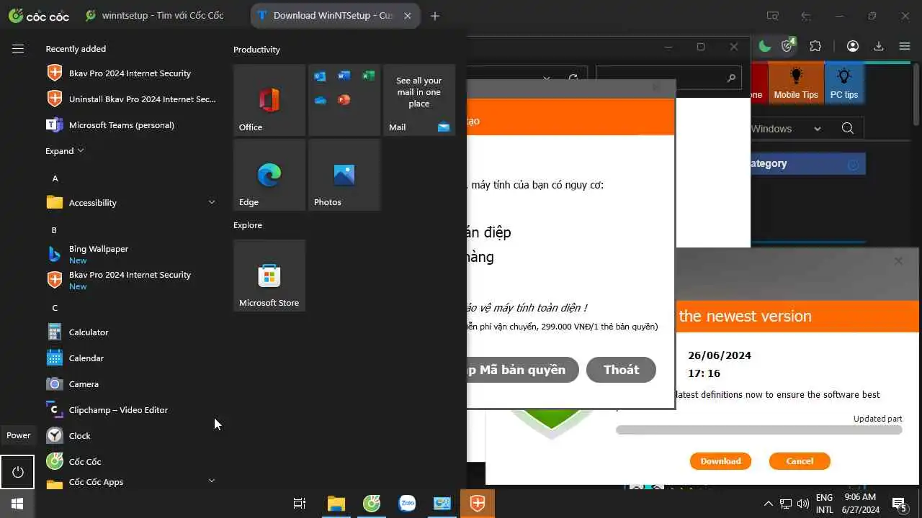Click Cancel in Bkav update dialog

click(800, 461)
